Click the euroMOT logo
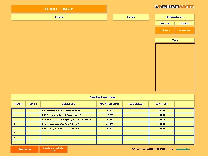 pyautogui.click(x=174, y=7)
